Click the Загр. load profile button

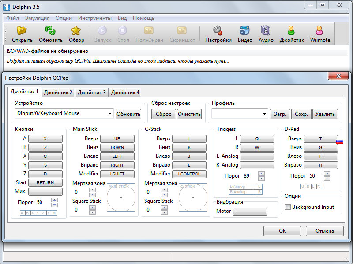pyautogui.click(x=280, y=114)
